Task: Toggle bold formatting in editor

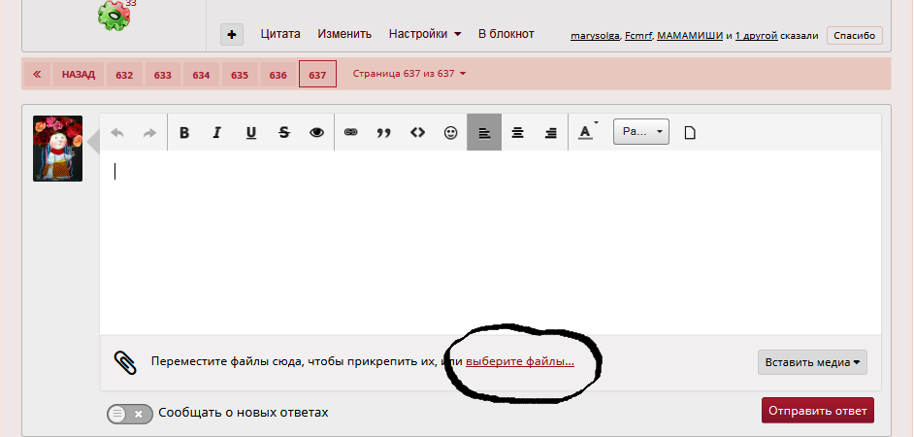Action: coord(183,133)
